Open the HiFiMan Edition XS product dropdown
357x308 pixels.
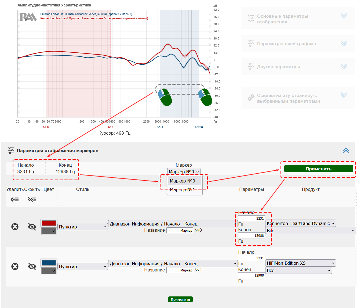click(301, 263)
